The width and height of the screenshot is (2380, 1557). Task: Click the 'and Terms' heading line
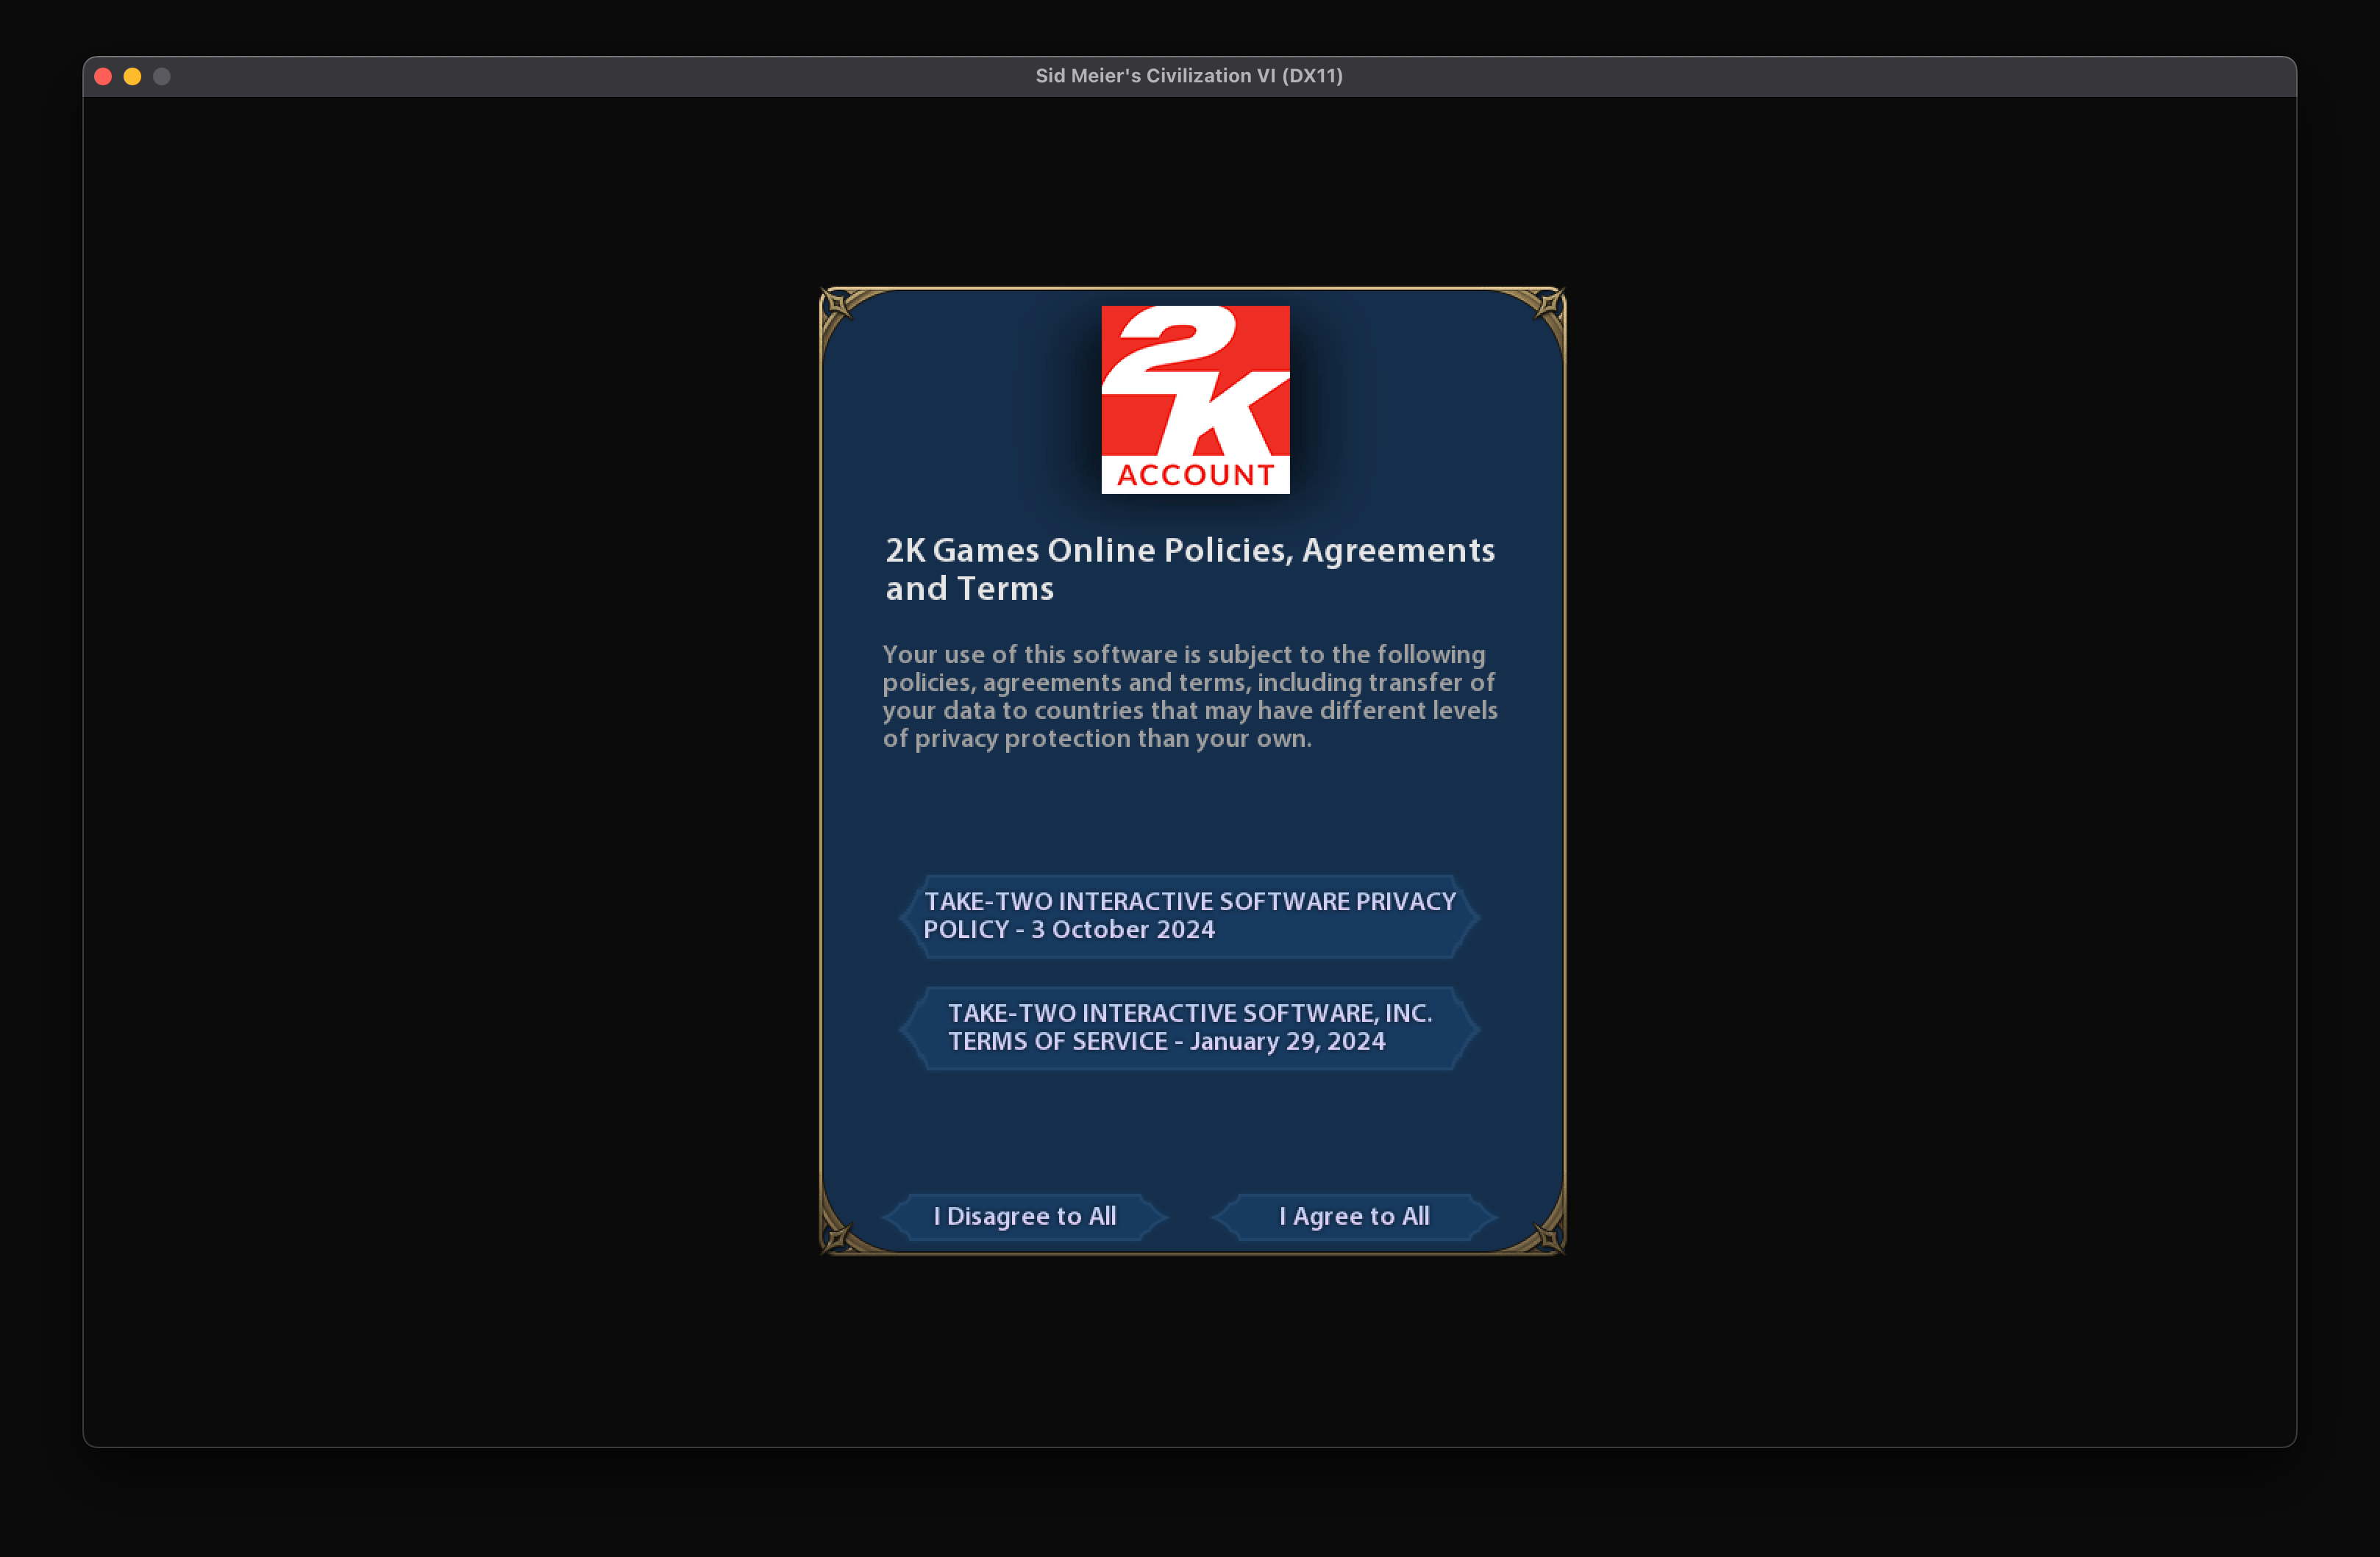[x=969, y=589]
